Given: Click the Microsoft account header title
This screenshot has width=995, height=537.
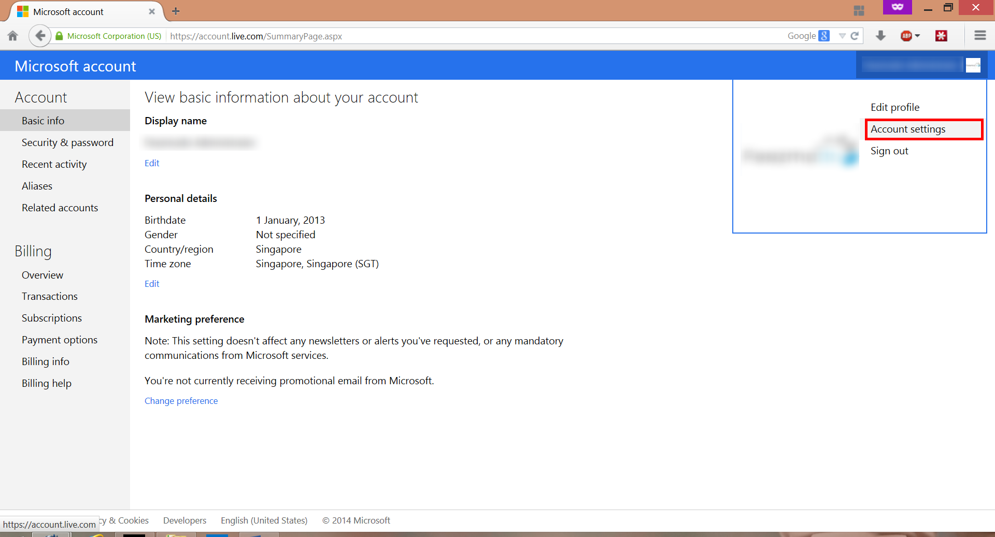Looking at the screenshot, I should (x=75, y=66).
